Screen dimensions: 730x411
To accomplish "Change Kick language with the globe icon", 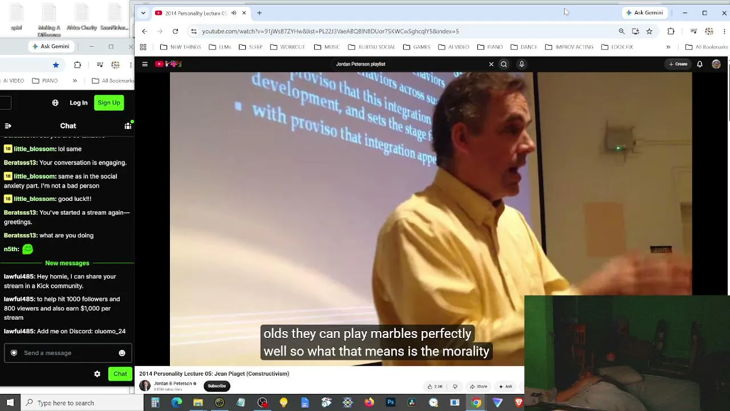I will click(x=55, y=103).
